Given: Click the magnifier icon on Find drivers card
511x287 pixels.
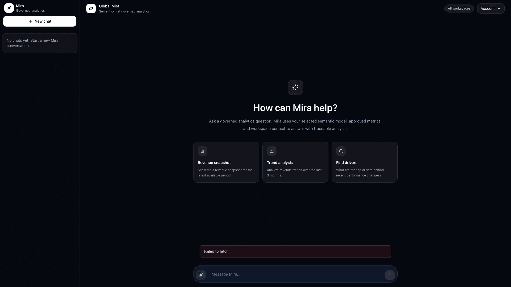Looking at the screenshot, I should pyautogui.click(x=341, y=151).
